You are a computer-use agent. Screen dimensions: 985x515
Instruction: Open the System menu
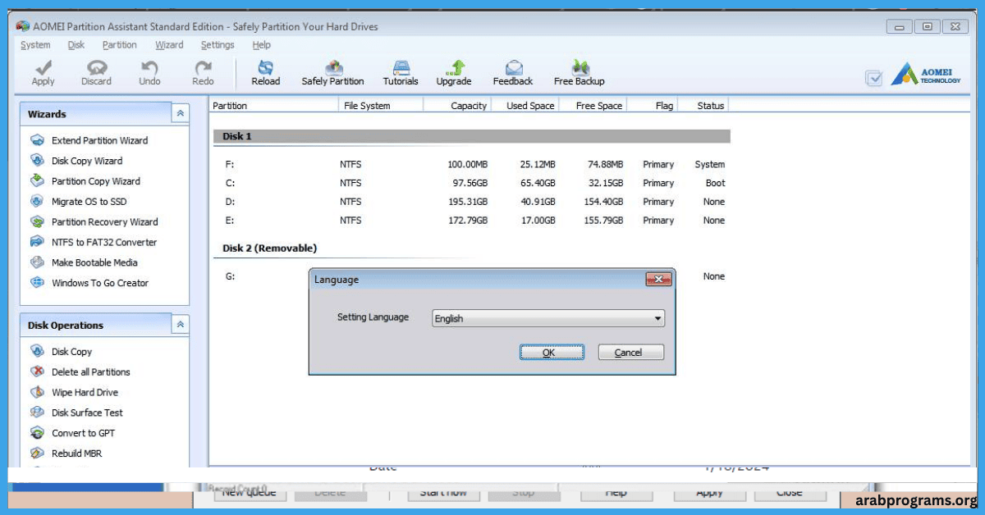[x=35, y=45]
